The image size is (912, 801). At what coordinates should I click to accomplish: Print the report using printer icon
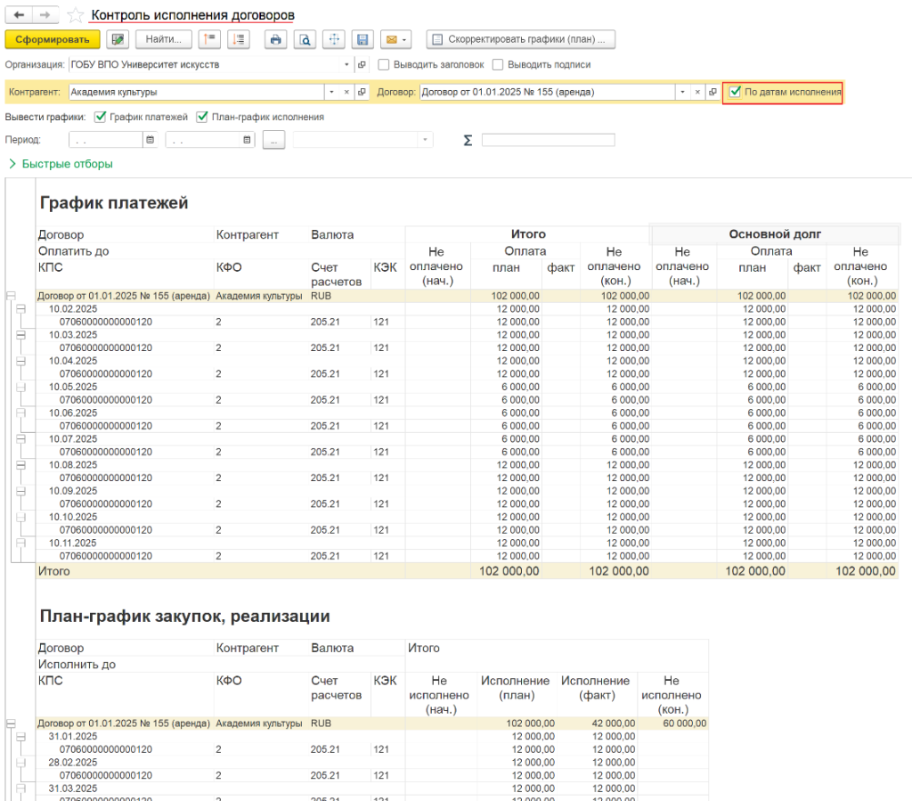(276, 39)
